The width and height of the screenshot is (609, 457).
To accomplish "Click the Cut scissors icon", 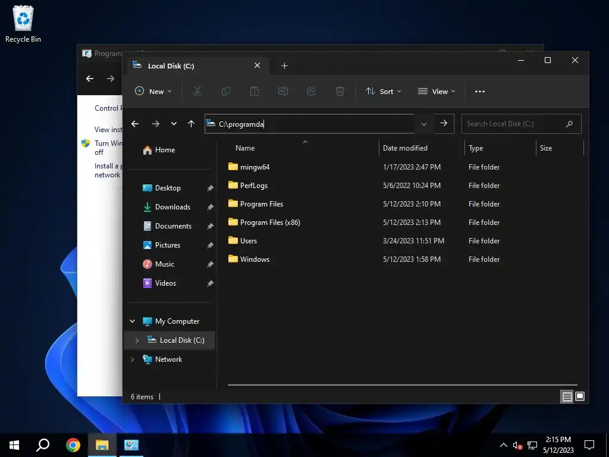I will pos(197,91).
